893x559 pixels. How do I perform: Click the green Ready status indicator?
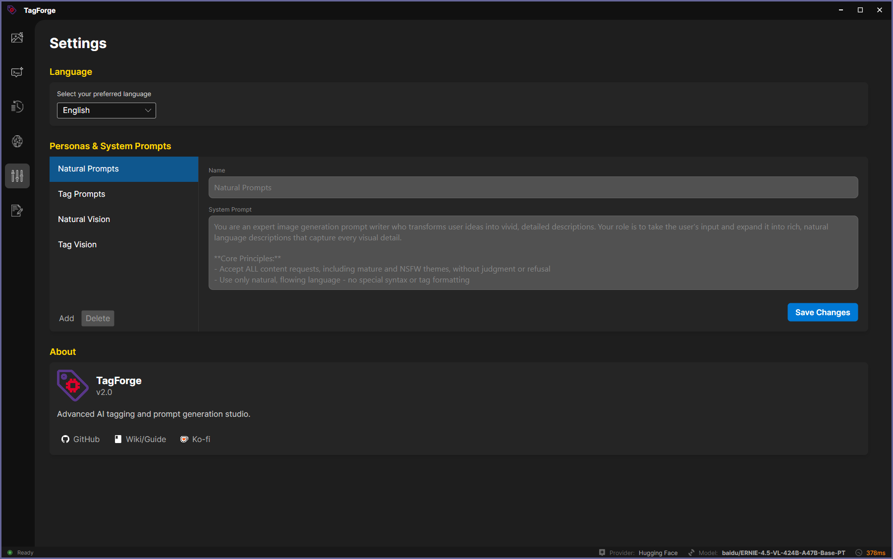point(10,553)
